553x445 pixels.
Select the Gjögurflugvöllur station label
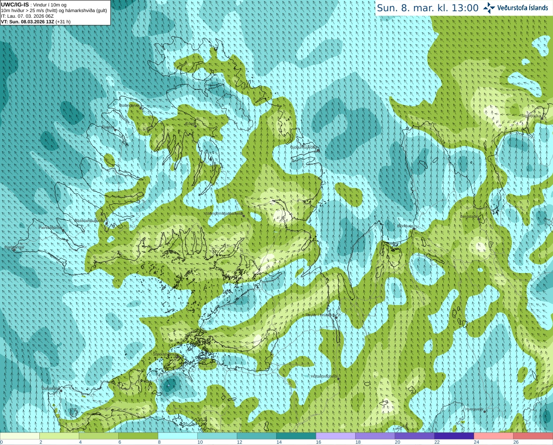pos(304,147)
